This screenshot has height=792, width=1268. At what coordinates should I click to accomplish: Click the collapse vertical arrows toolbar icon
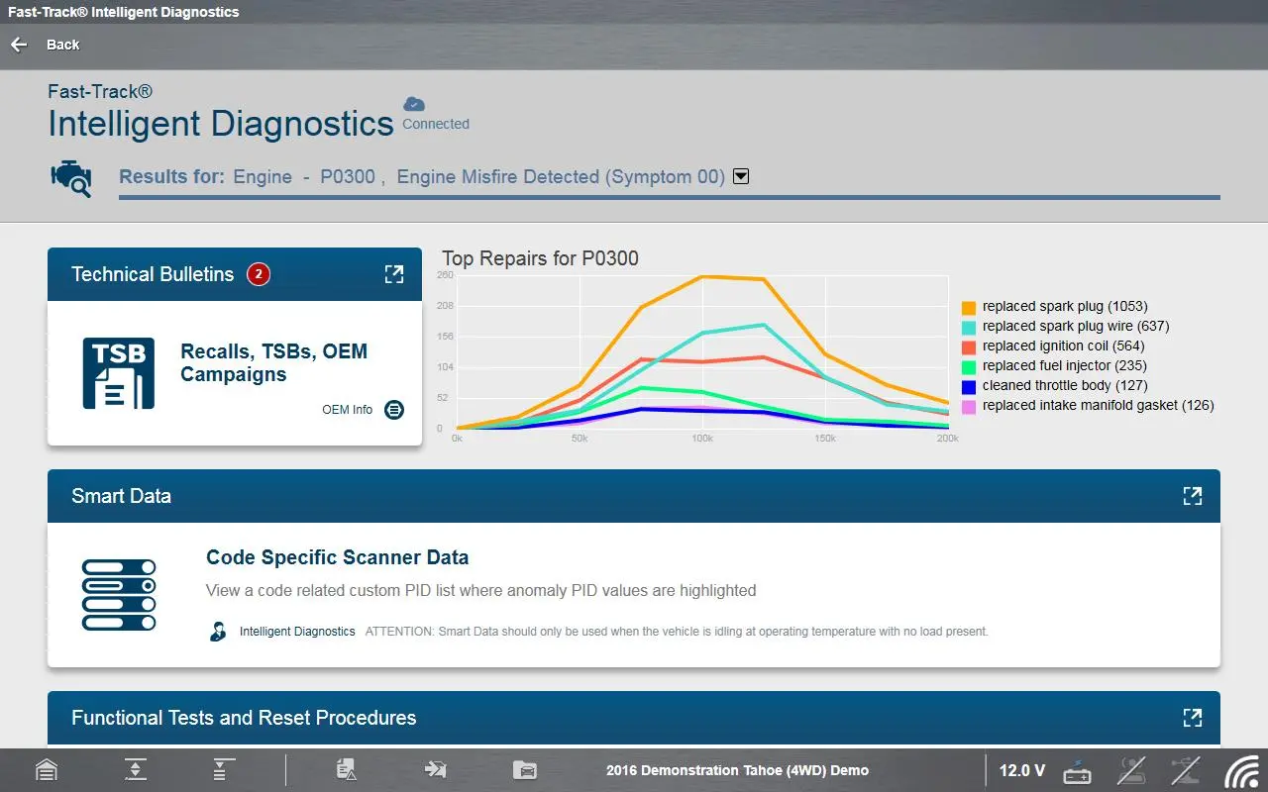point(136,770)
